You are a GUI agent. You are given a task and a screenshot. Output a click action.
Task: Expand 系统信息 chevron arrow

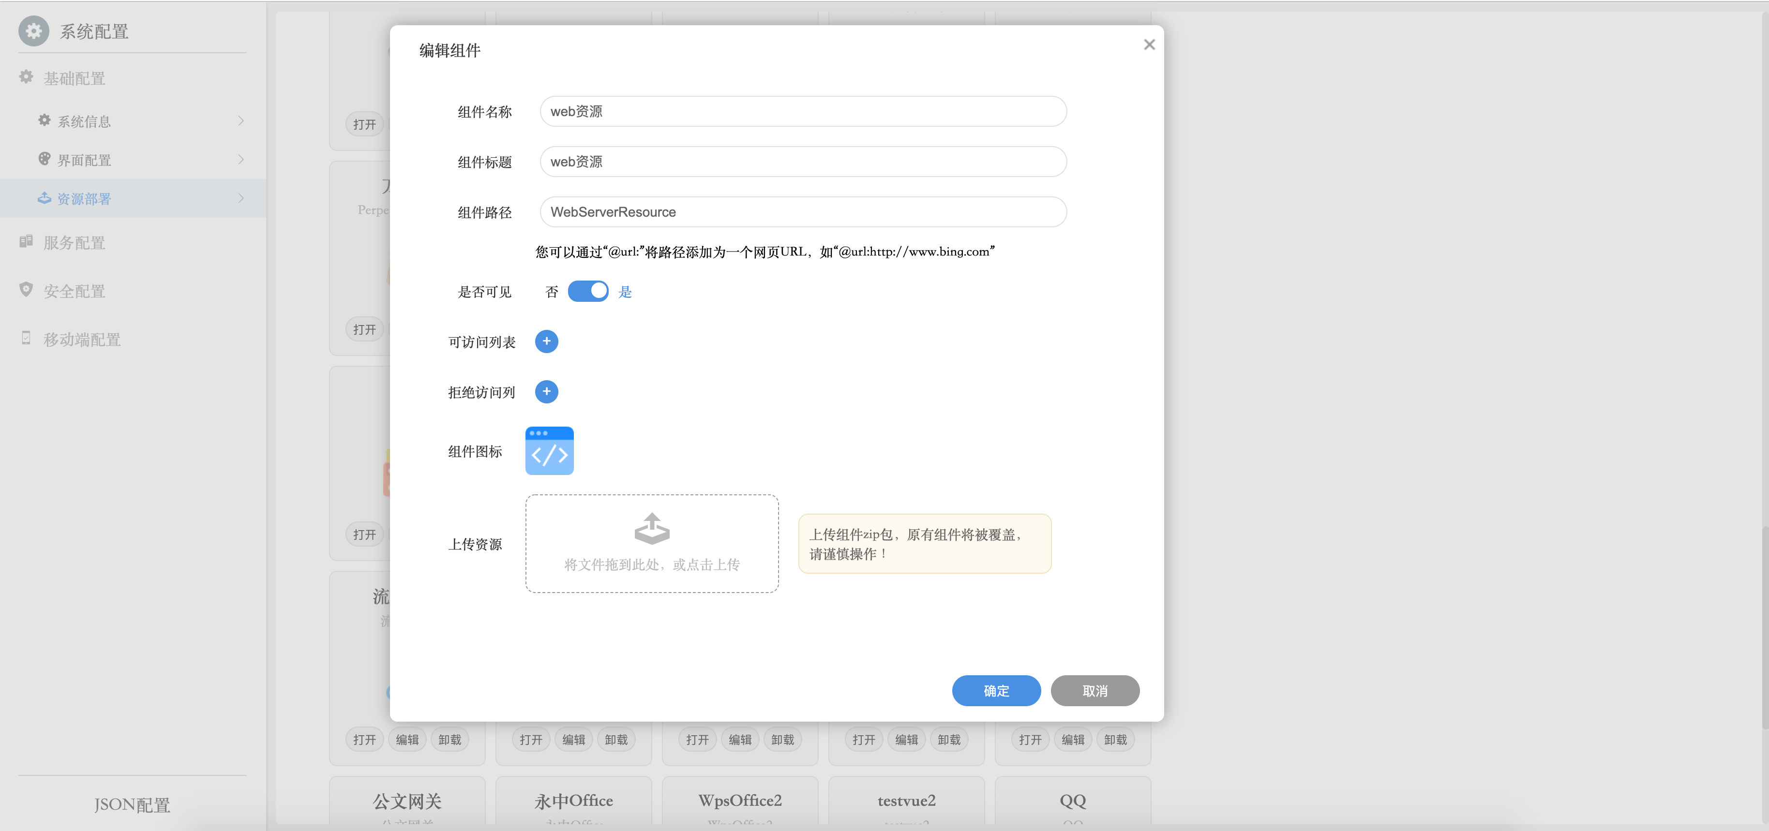(240, 121)
